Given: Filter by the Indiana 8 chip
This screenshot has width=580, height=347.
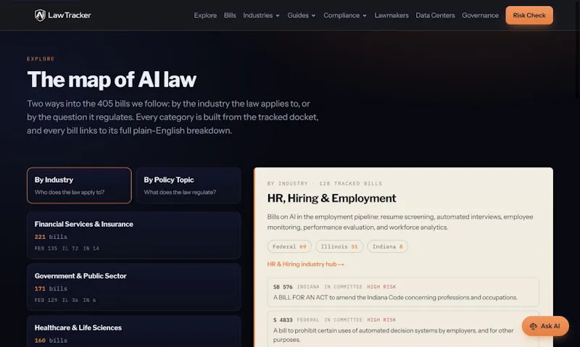Looking at the screenshot, I should click(387, 246).
